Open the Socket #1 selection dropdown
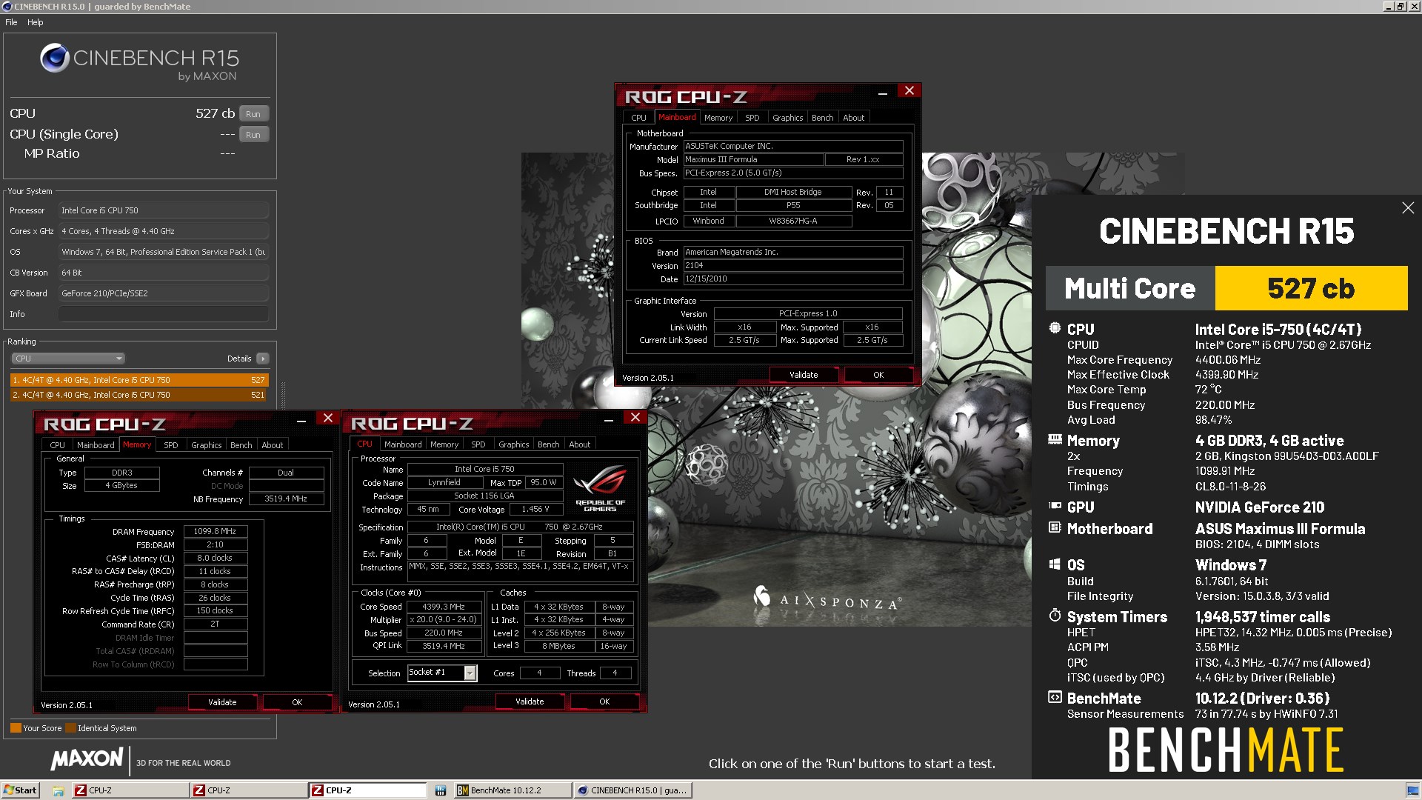1422x800 pixels. [x=470, y=673]
